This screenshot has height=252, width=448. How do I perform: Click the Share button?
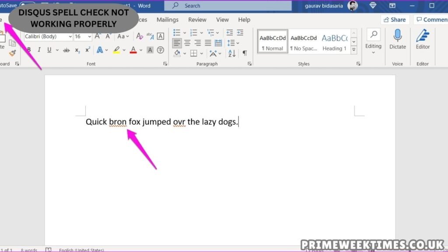[x=394, y=20]
